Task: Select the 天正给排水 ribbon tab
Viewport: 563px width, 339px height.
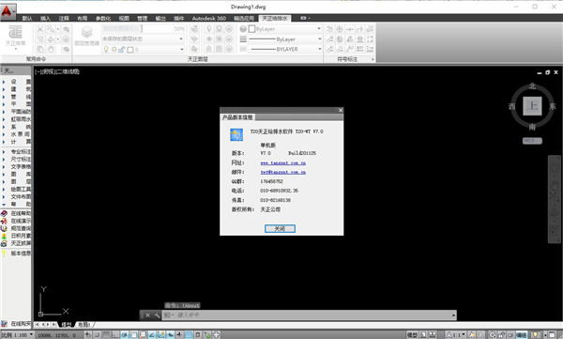Action: pyautogui.click(x=275, y=19)
